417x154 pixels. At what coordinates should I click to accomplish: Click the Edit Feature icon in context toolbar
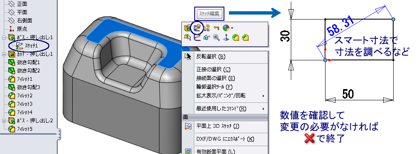coord(188,28)
